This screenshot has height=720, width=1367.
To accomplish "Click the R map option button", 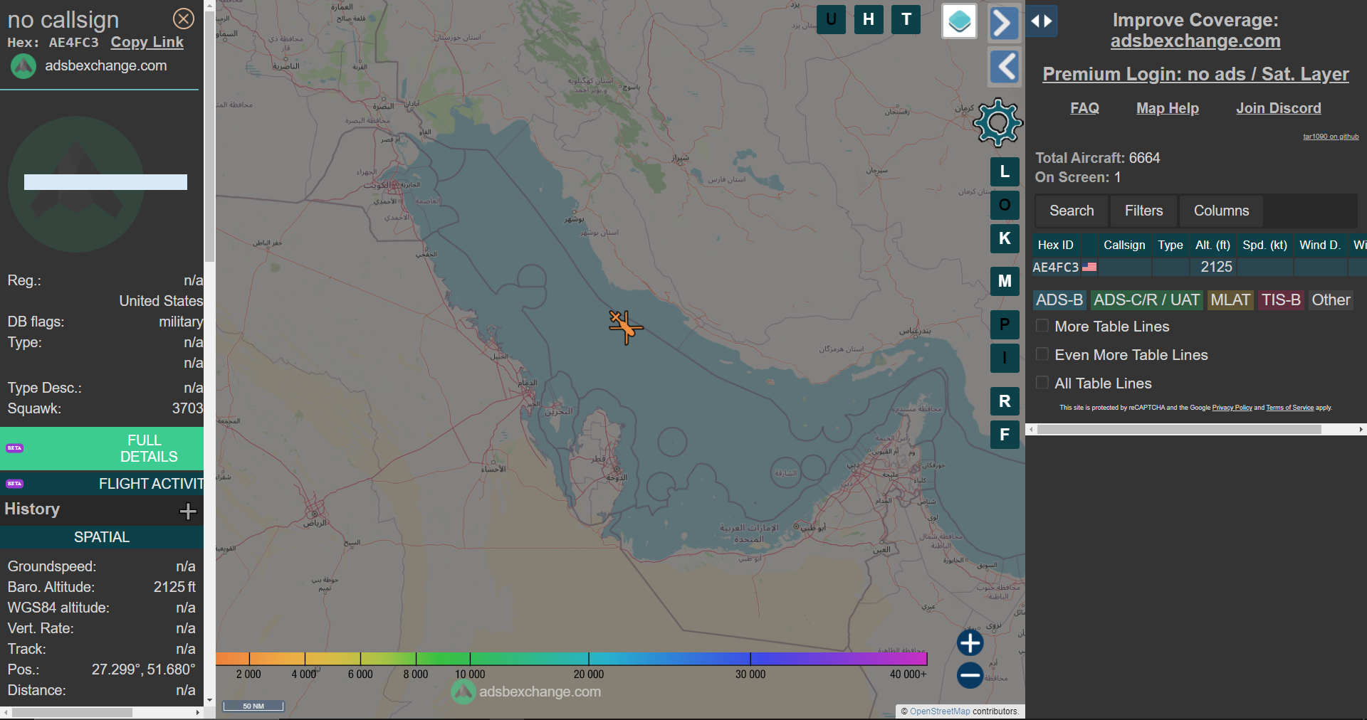I will coord(1005,401).
